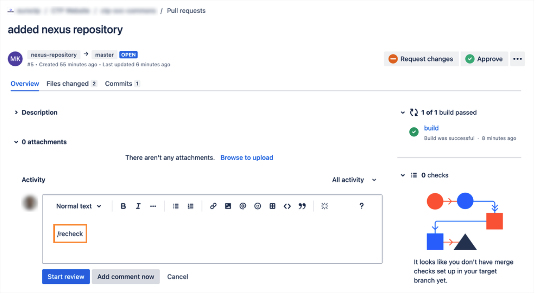Screen dimensions: 534x293
Task: Open the Commits tab
Action: 119,84
